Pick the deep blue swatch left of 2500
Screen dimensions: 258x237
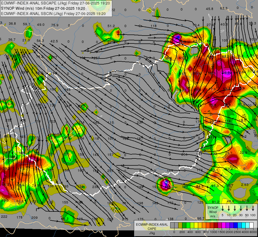pyautogui.click(x=236, y=225)
